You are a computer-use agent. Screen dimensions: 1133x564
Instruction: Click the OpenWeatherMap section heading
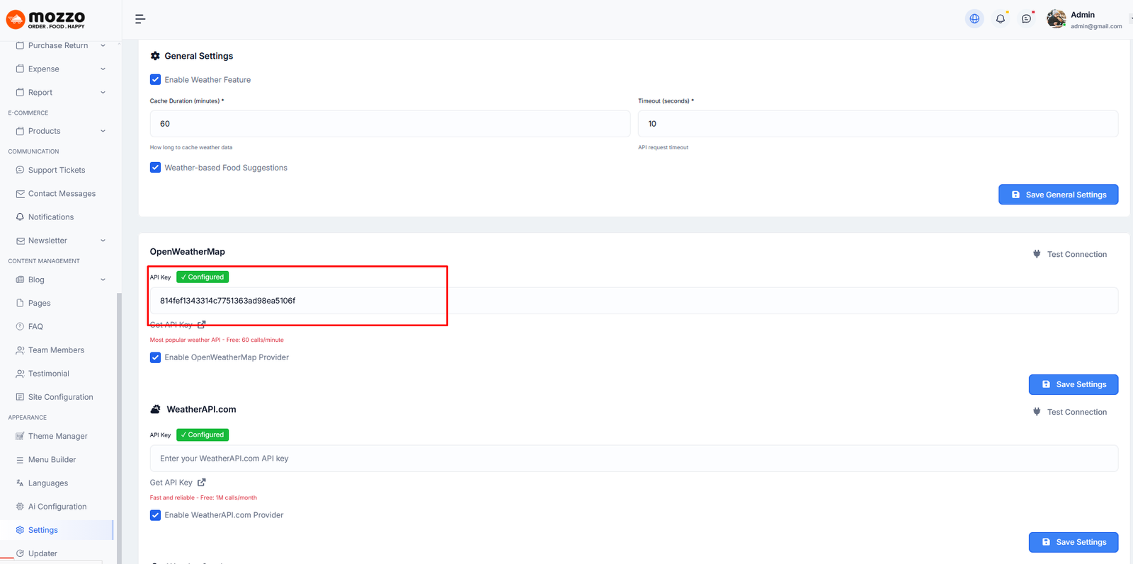[188, 251]
